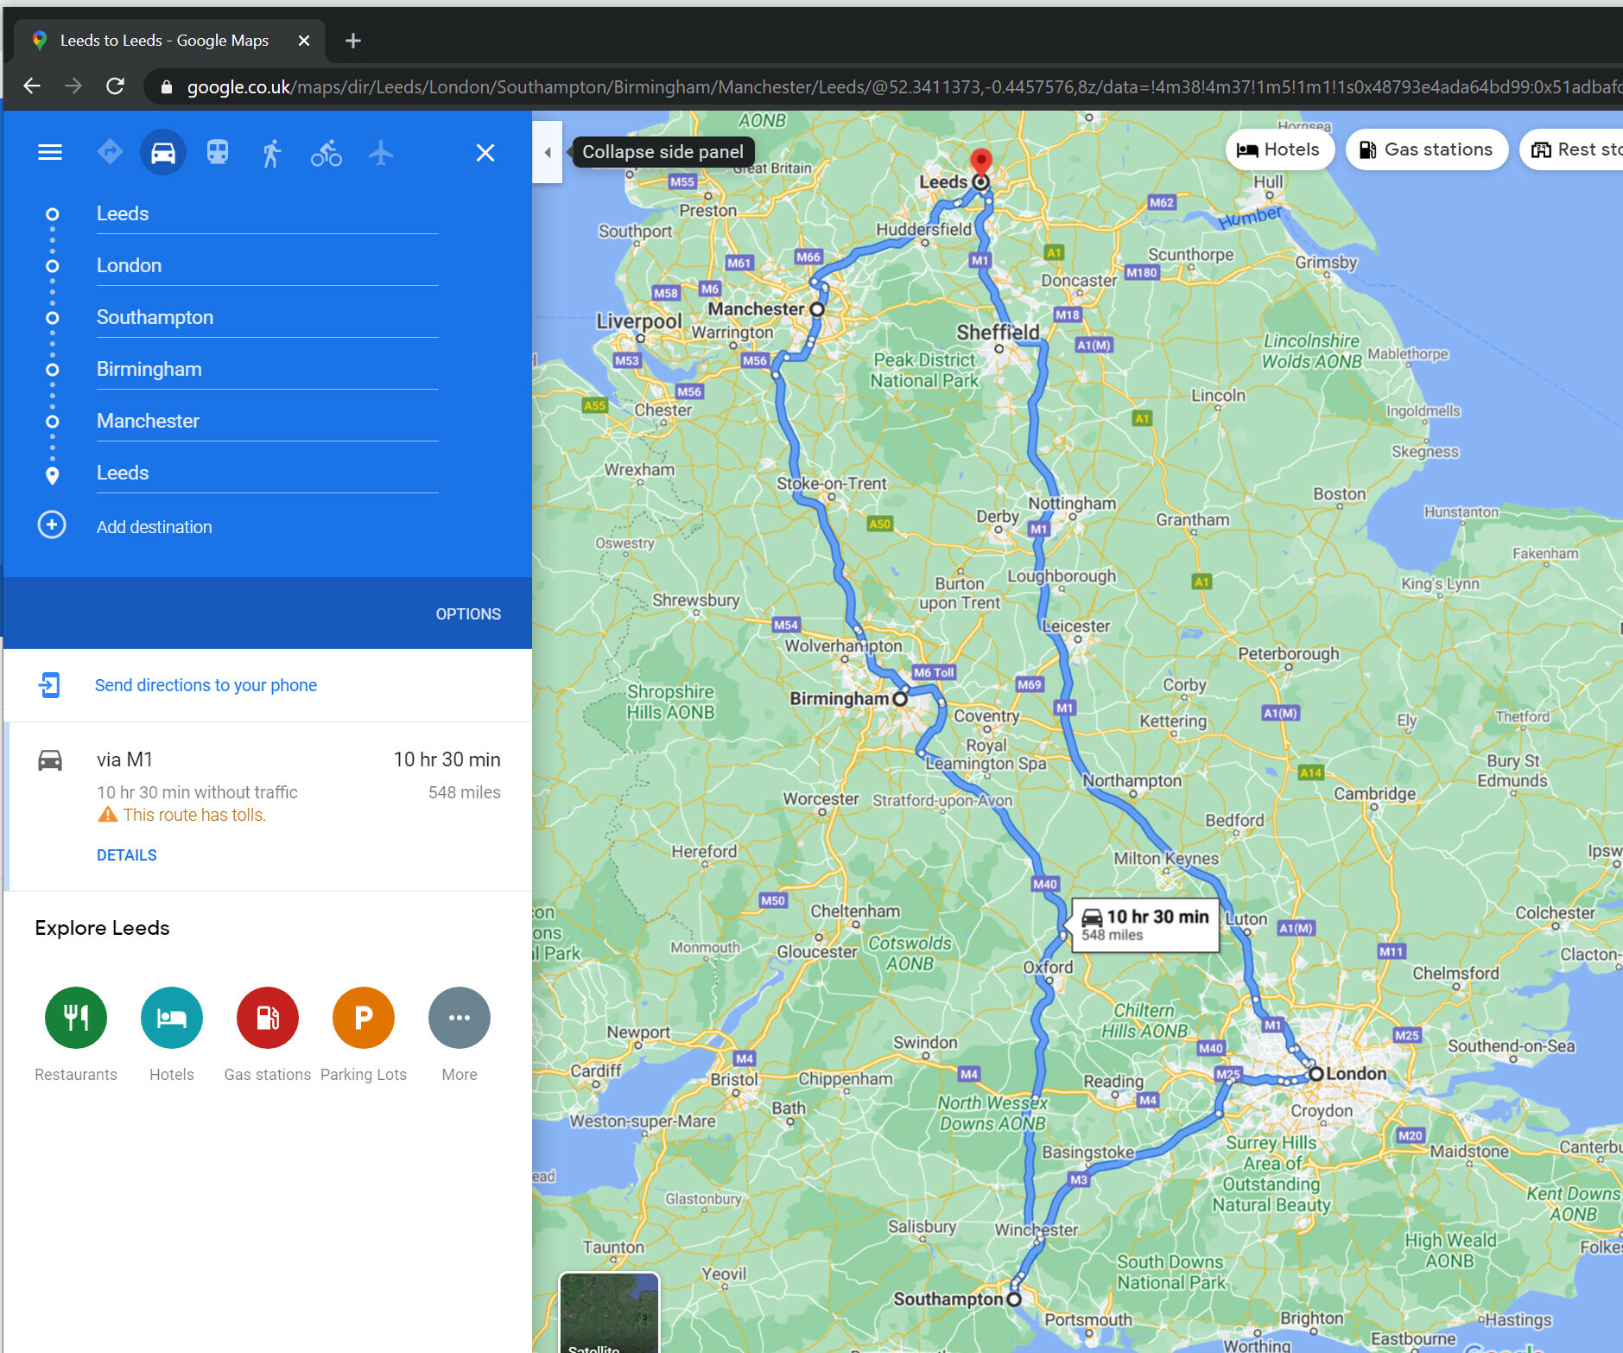The image size is (1623, 1353).
Task: Go back in browser history
Action: click(x=32, y=86)
